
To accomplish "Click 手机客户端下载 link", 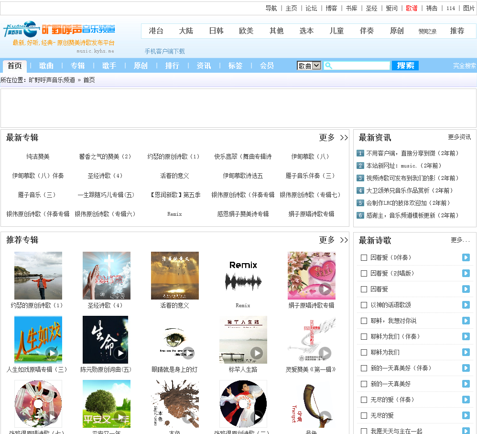I will (164, 51).
